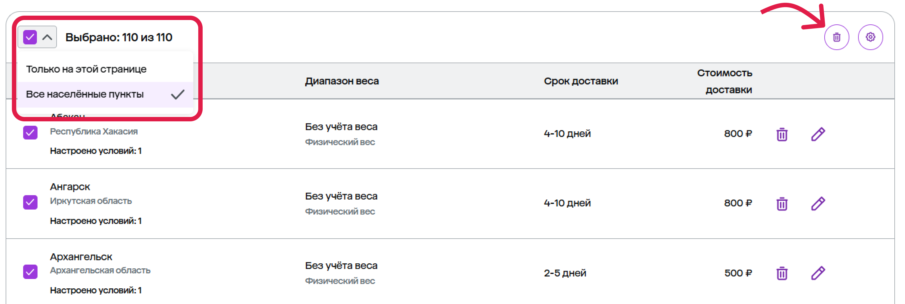Uncheck the Республика Хакасия row checkbox
Viewport: 905px width, 304px height.
tap(30, 133)
